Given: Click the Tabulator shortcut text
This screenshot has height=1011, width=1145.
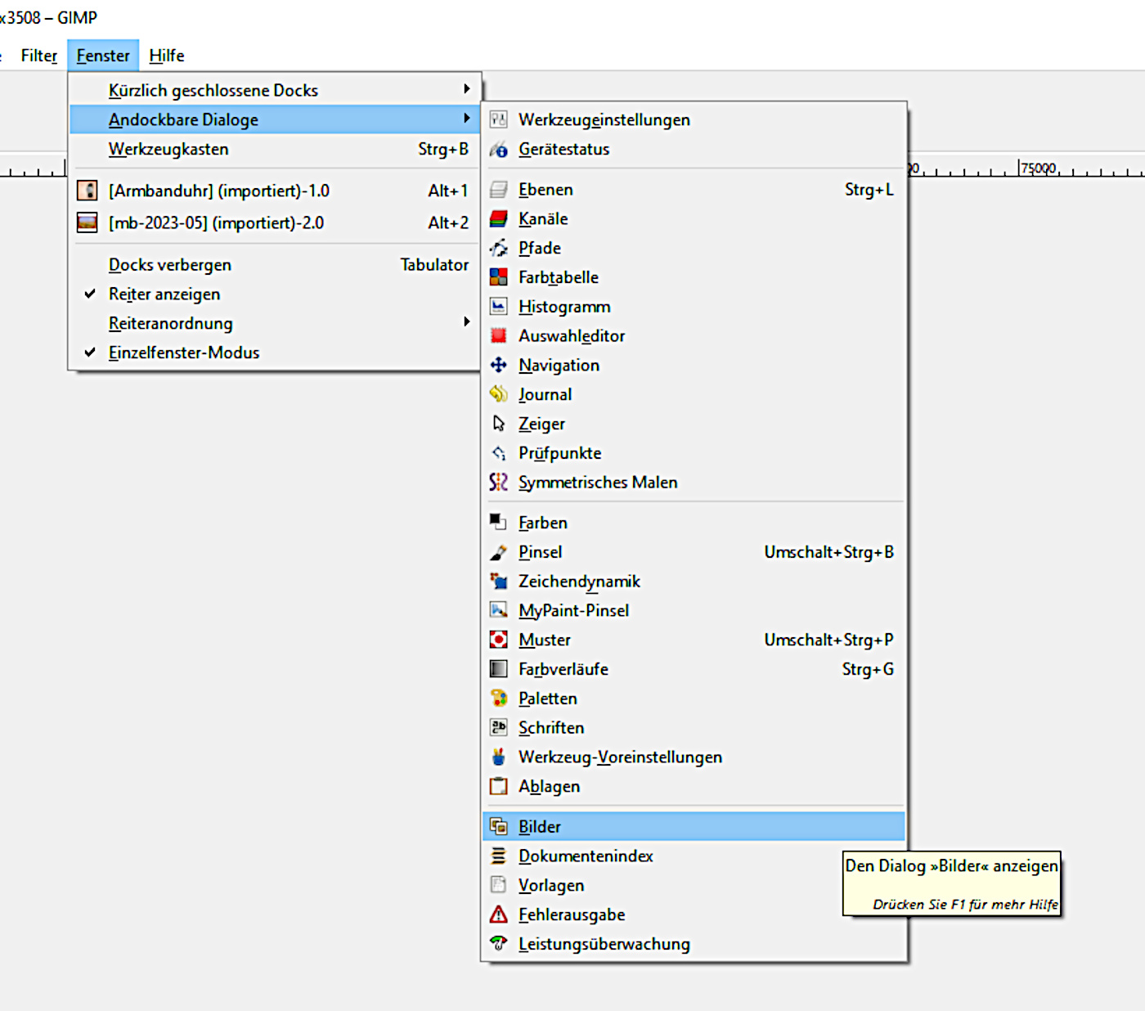Looking at the screenshot, I should click(x=434, y=265).
